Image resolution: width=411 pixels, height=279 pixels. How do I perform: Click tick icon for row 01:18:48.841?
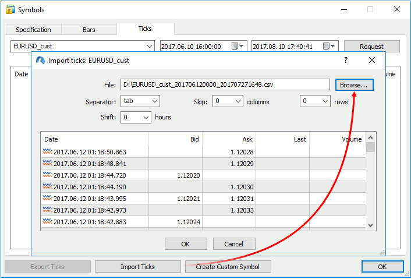(47, 163)
